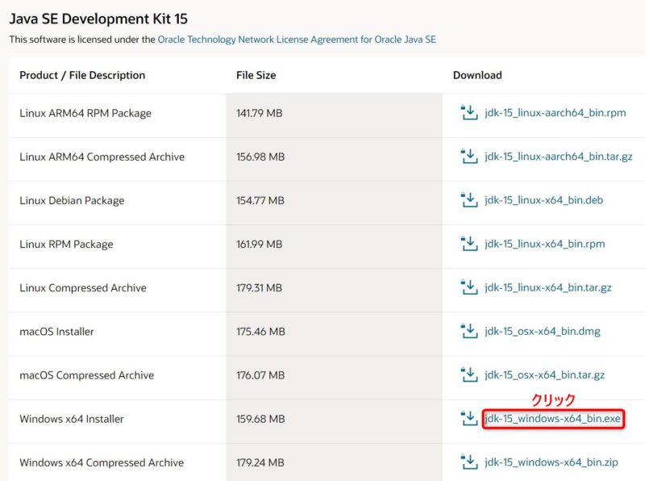Click download icon for Windows x64 Compressed Archive
The image size is (645, 481).
tap(468, 462)
